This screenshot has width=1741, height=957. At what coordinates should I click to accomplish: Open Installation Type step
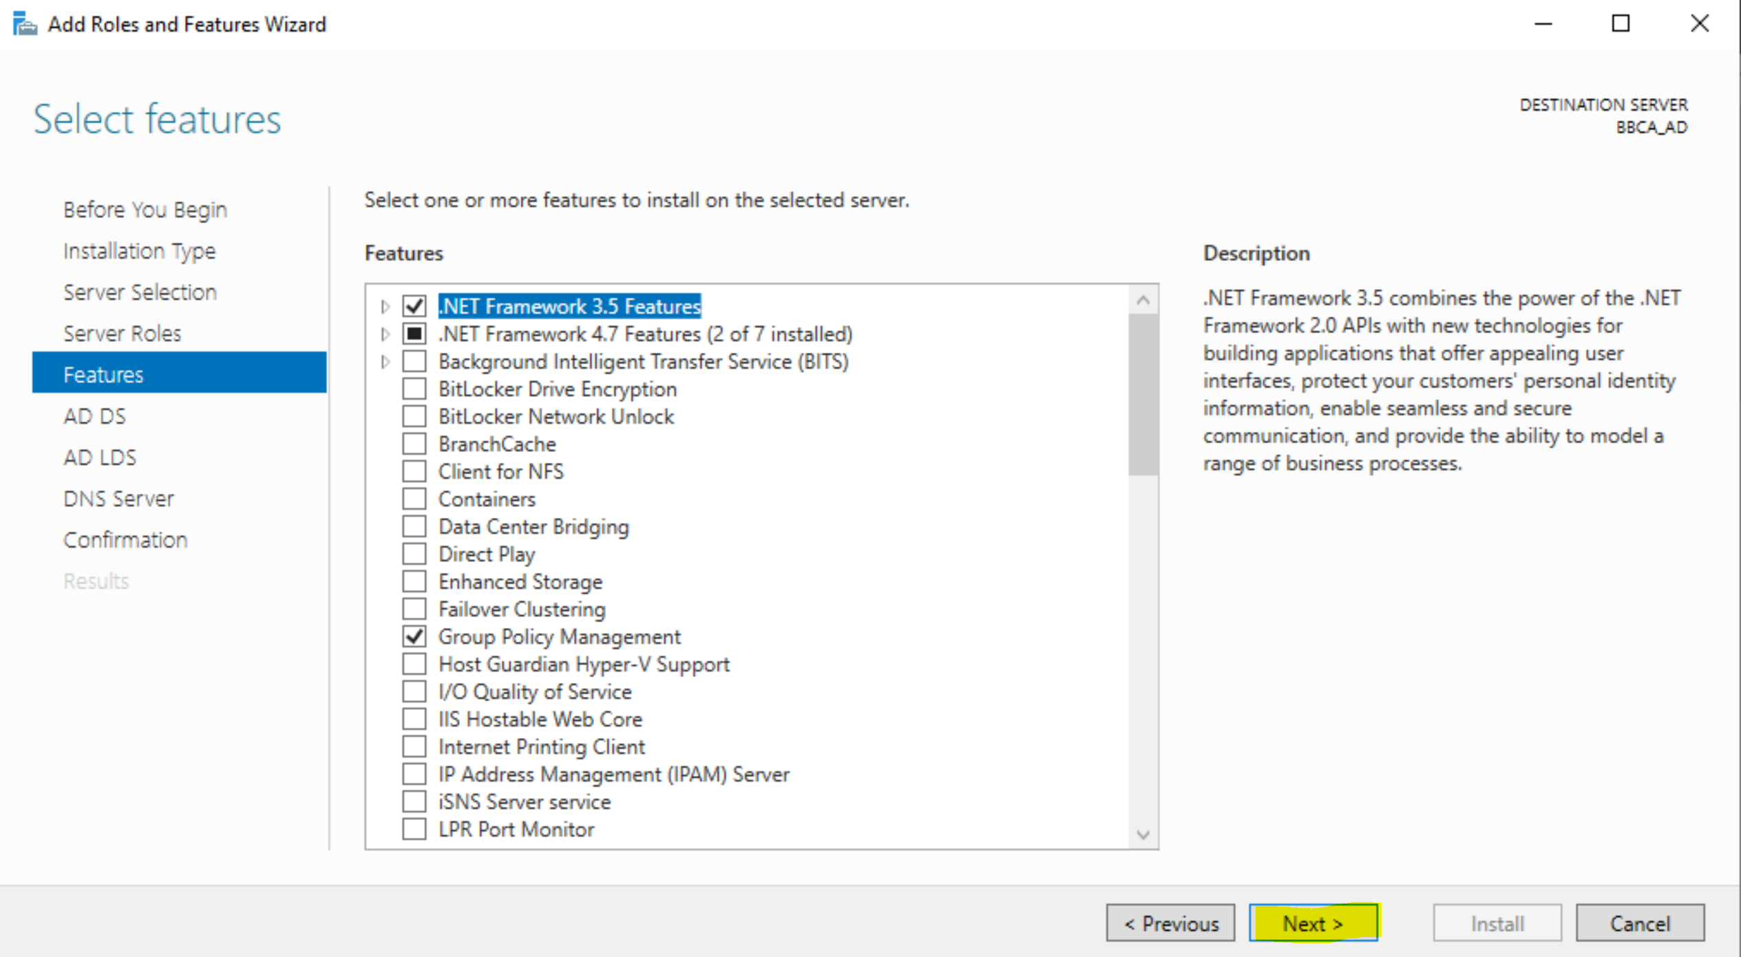(140, 251)
